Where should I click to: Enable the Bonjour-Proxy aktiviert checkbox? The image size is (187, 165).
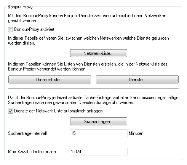10,29
